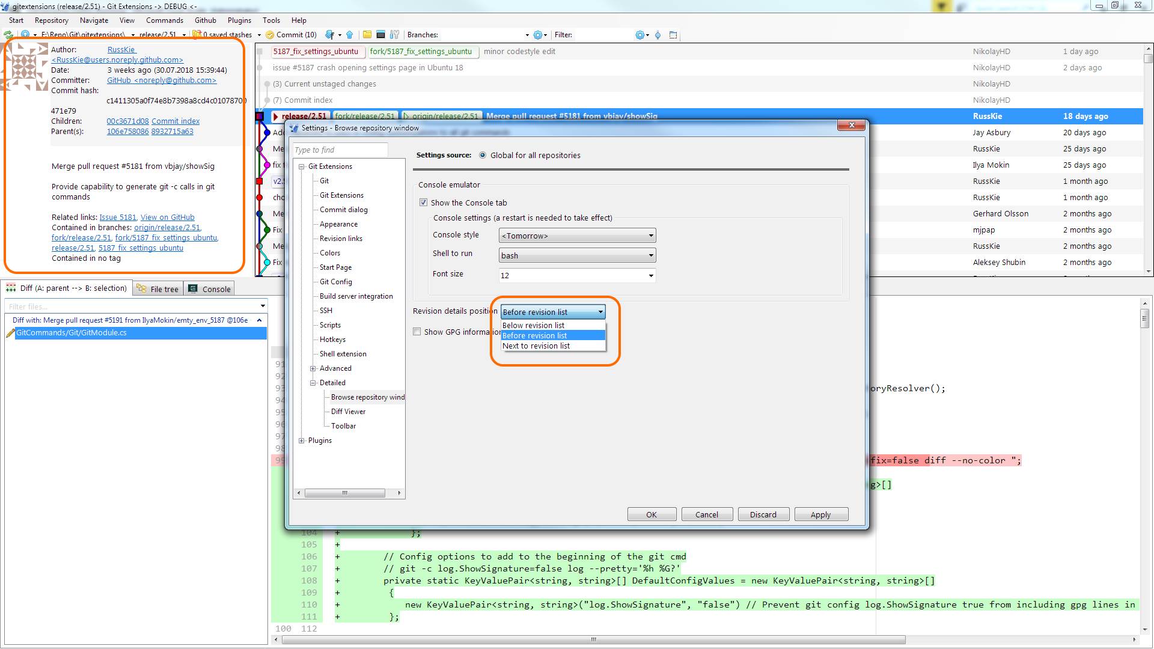
Task: Select Colors in settings tree
Action: coord(330,253)
